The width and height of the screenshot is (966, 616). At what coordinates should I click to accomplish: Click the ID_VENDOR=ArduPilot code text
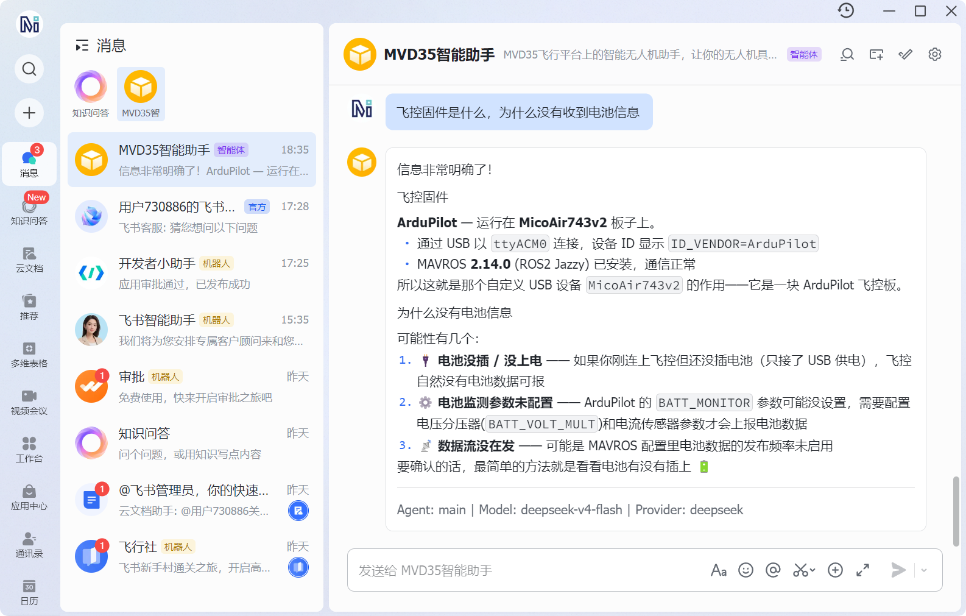(743, 244)
